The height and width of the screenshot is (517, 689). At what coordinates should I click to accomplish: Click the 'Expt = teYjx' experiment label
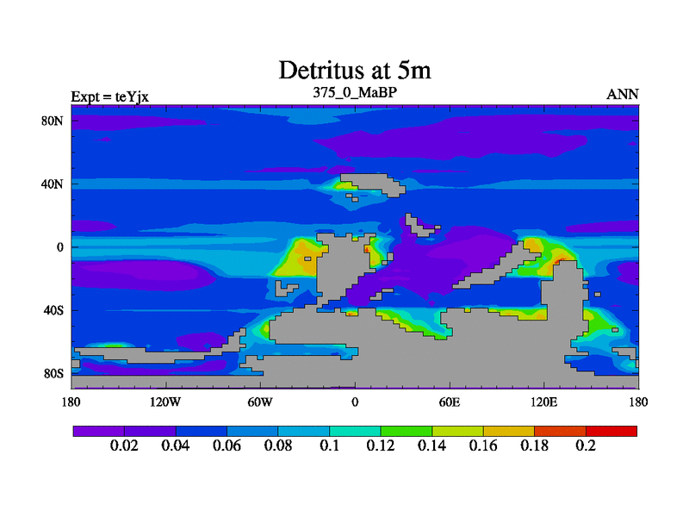109,96
